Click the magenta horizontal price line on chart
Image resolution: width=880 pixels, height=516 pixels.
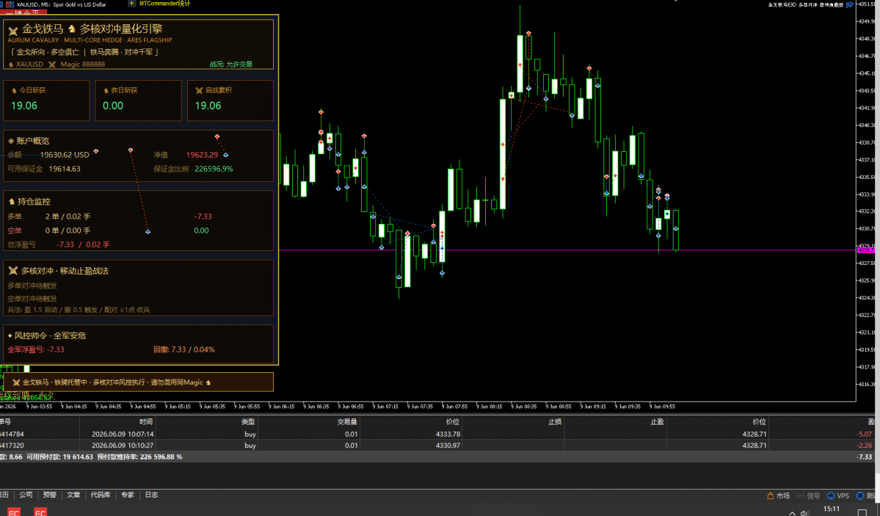point(567,250)
